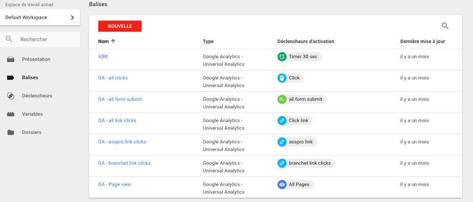Click the mouse Click trigger icon

coord(282,78)
